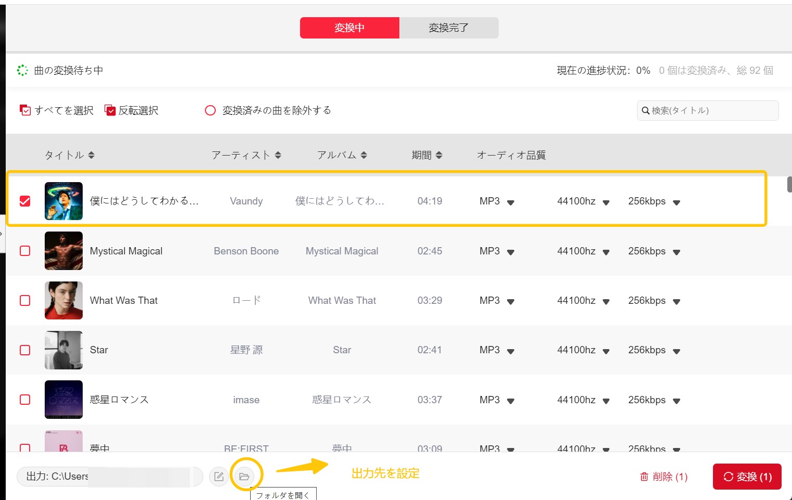Click the red 変換 (1) button
792x500 pixels.
point(747,477)
